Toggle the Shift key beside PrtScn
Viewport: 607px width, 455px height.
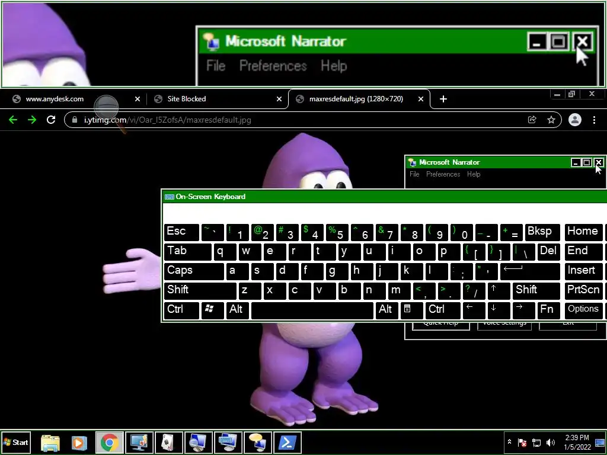(536, 291)
